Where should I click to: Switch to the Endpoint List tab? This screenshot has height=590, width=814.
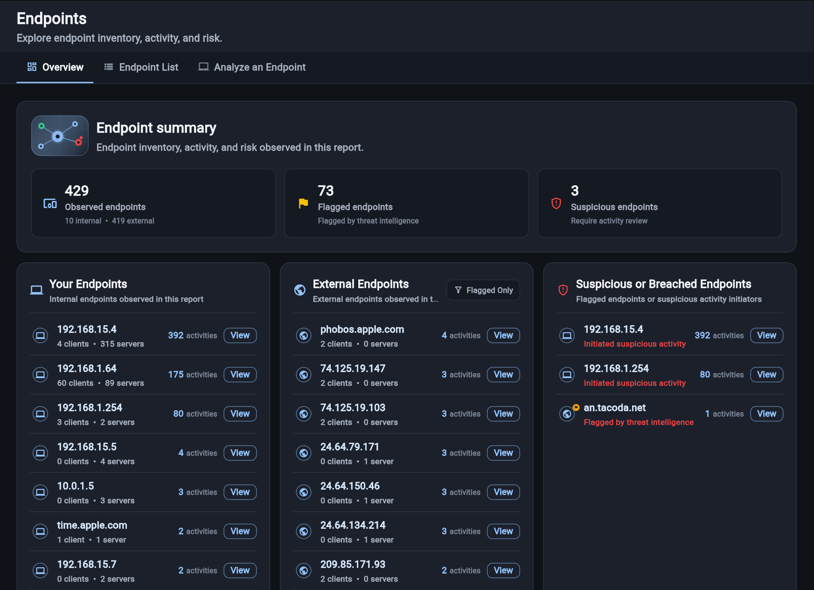tap(141, 67)
